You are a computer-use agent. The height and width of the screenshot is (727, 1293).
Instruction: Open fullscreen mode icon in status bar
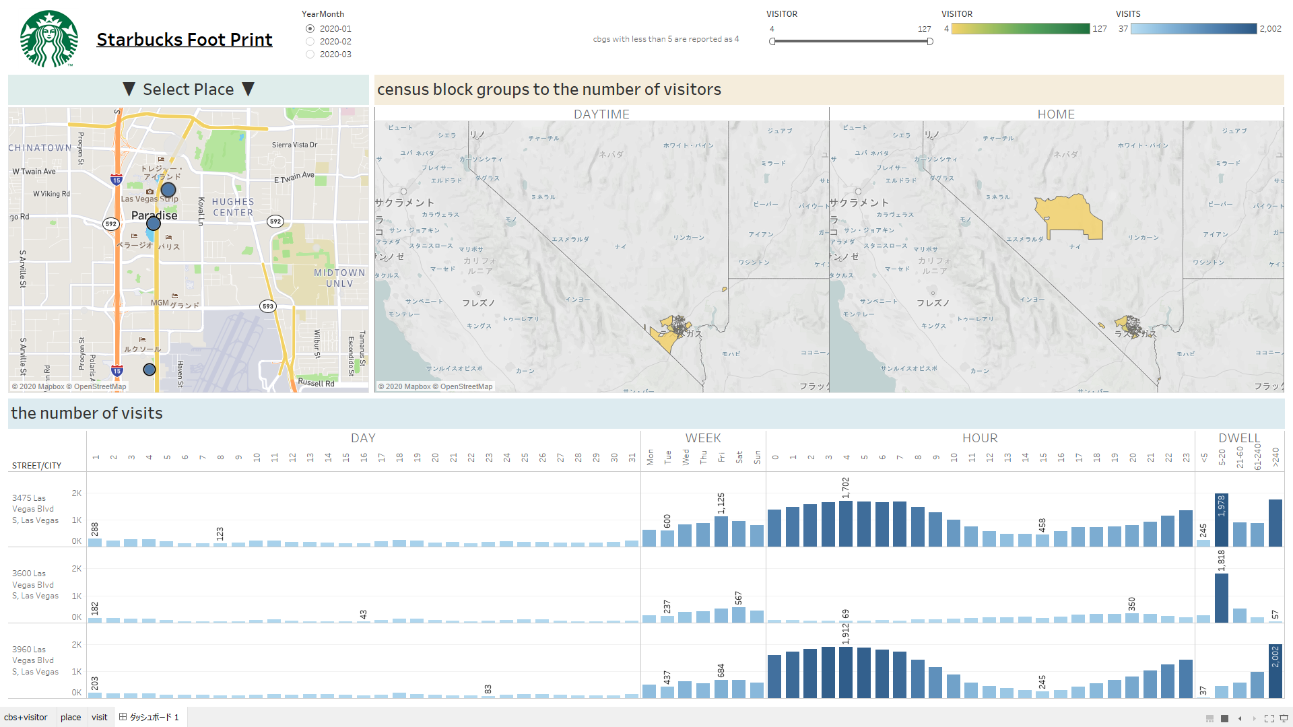(x=1269, y=718)
